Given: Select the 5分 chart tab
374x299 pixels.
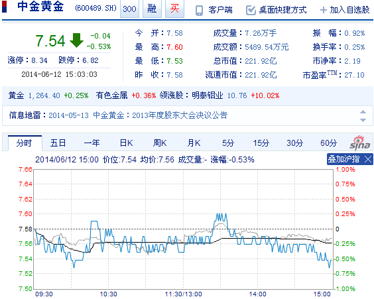Looking at the screenshot, I should pyautogui.click(x=228, y=143).
